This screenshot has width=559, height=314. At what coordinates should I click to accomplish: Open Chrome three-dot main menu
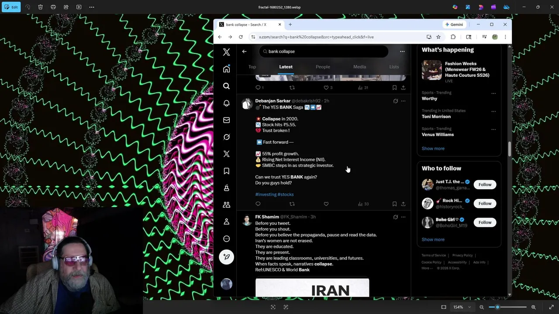tap(505, 37)
